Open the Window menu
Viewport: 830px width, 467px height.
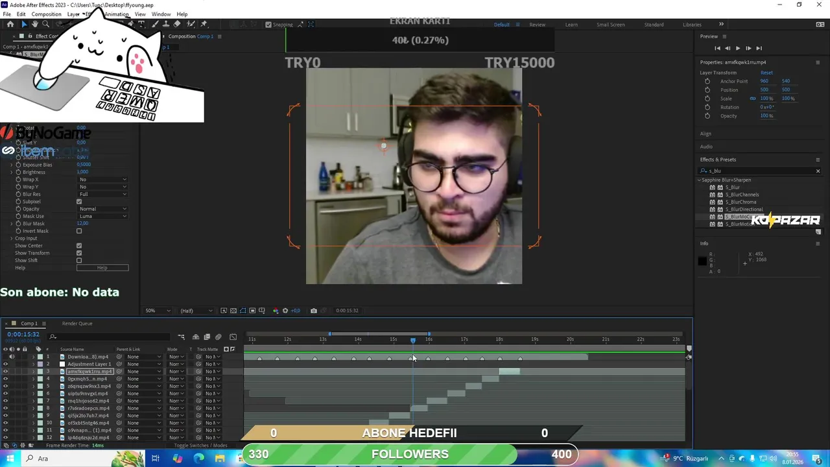(x=161, y=14)
